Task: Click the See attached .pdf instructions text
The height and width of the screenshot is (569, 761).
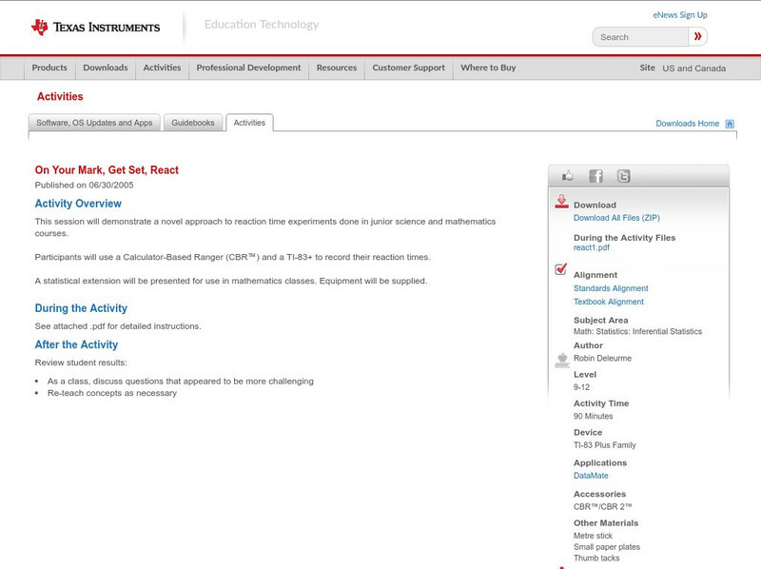Action: coord(118,326)
